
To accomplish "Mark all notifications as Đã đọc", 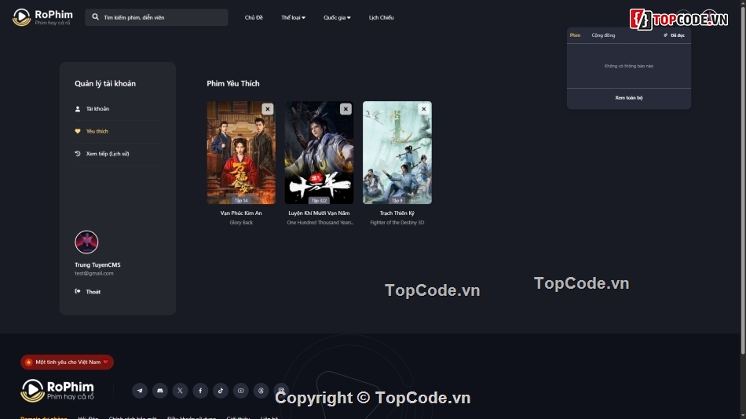I will click(675, 35).
